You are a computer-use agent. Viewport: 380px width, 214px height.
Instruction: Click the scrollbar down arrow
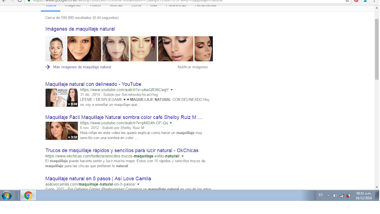(x=377, y=187)
